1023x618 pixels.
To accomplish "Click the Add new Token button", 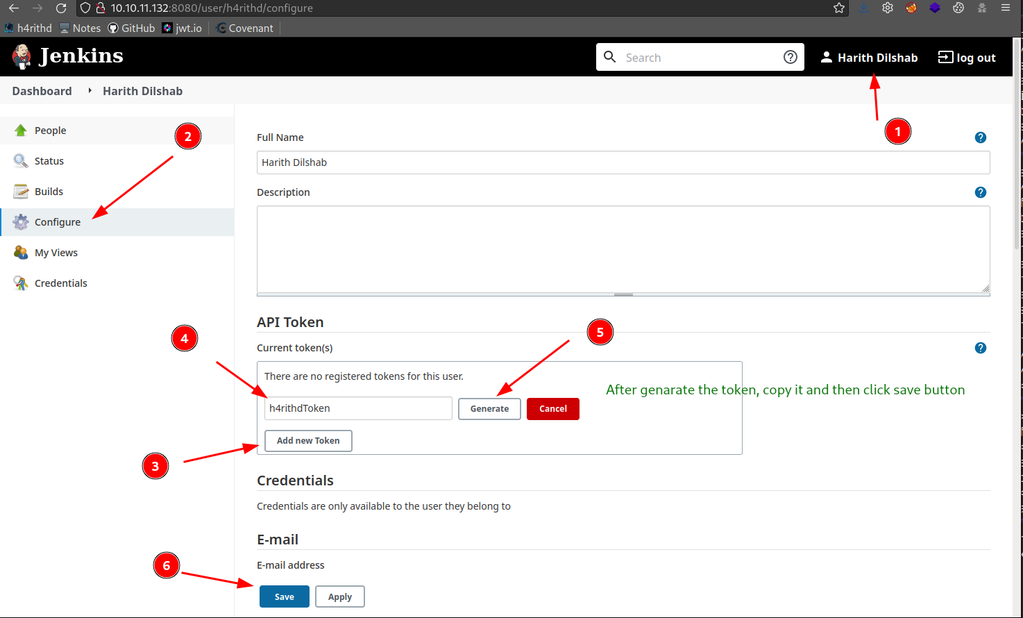I will (308, 440).
